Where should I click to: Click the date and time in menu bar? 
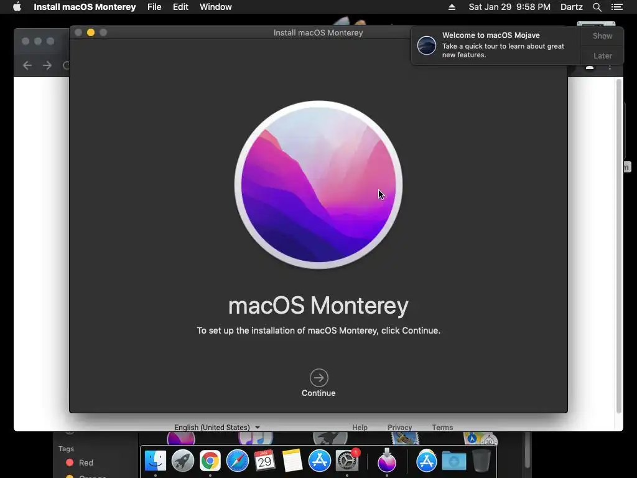click(509, 7)
